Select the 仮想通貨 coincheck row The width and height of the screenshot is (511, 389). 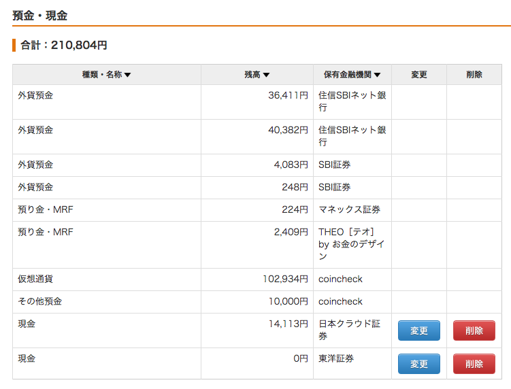257,280
